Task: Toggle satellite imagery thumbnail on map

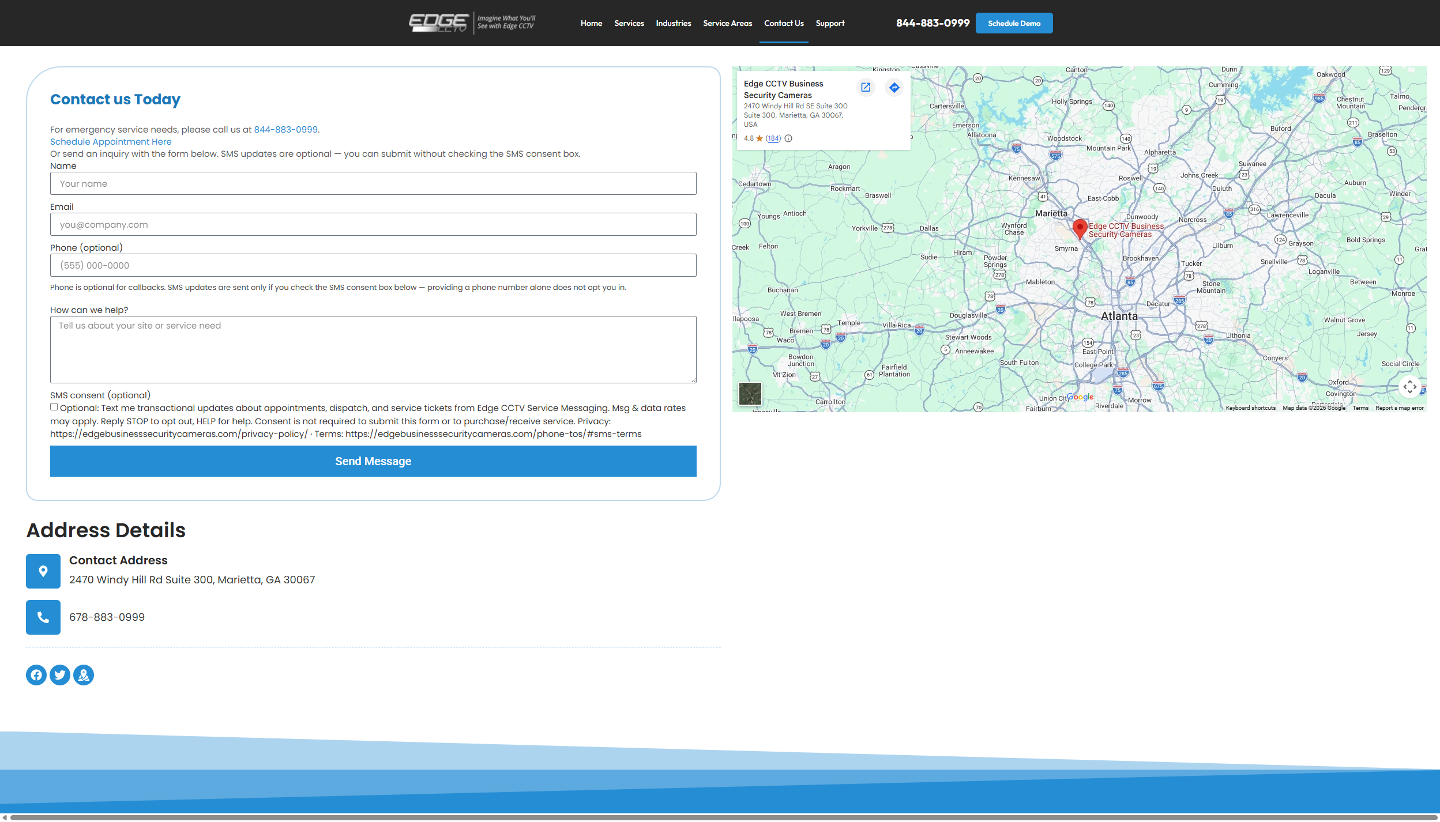Action: 750,394
